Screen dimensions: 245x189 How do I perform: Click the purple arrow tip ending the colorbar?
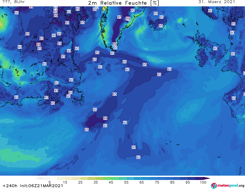(207, 178)
